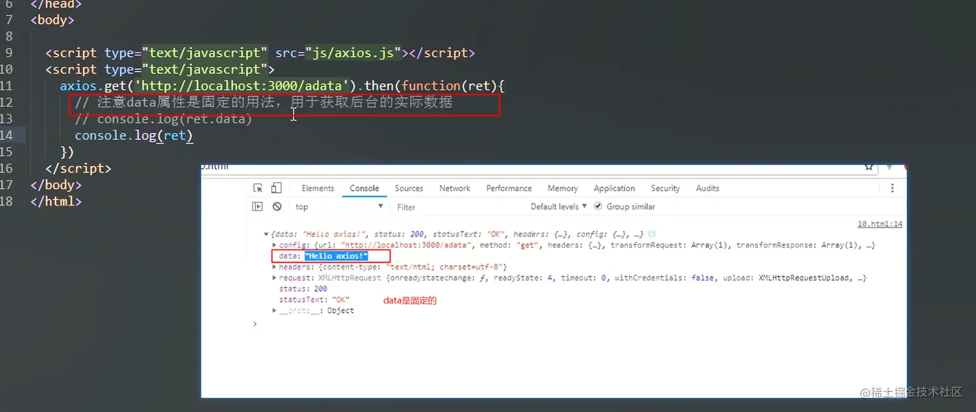The width and height of the screenshot is (976, 412).
Task: Open the top context dropdown
Action: pyautogui.click(x=340, y=207)
